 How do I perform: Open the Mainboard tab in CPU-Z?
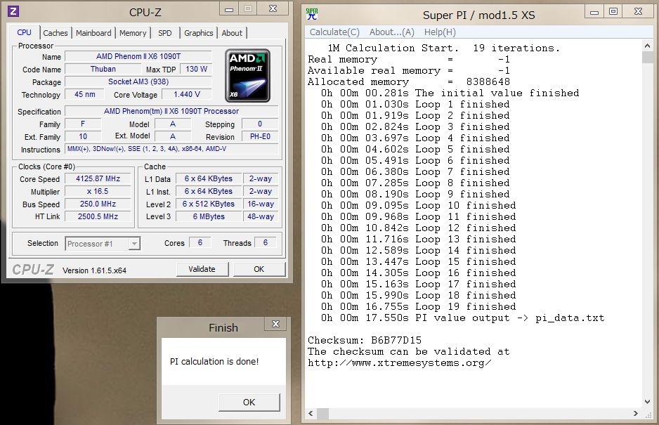click(x=93, y=33)
